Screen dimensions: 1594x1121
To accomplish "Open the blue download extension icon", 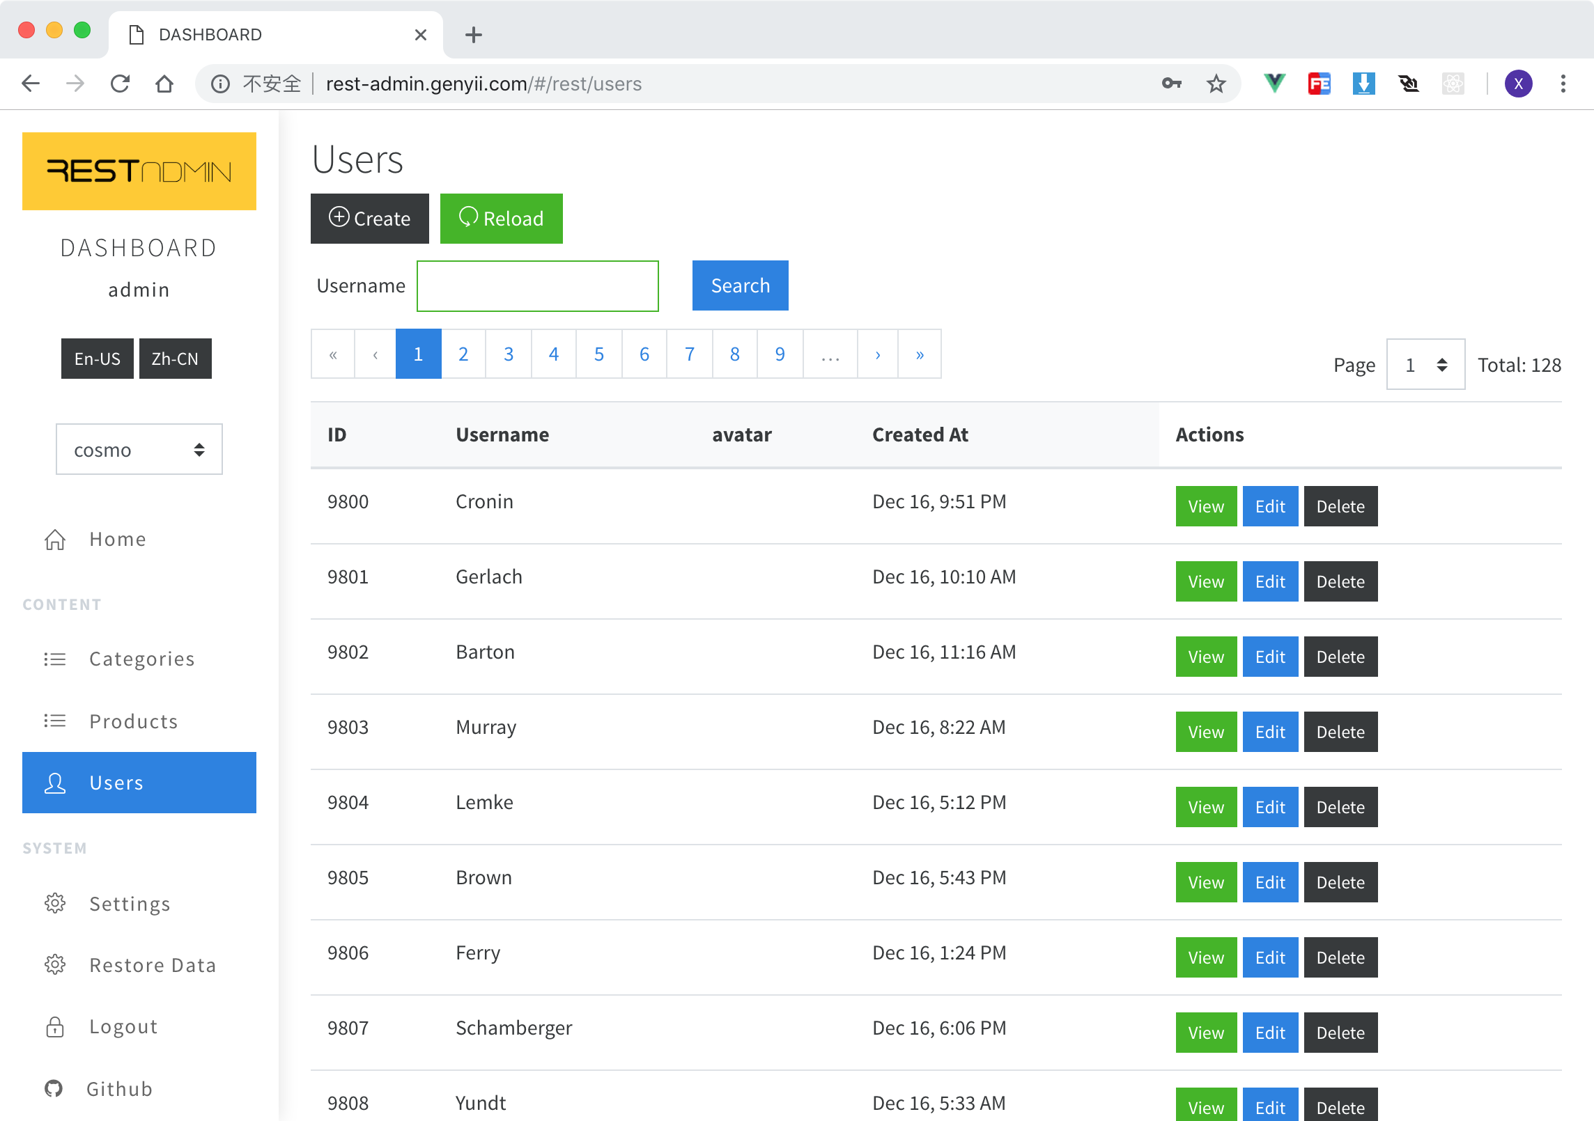I will 1364,84.
